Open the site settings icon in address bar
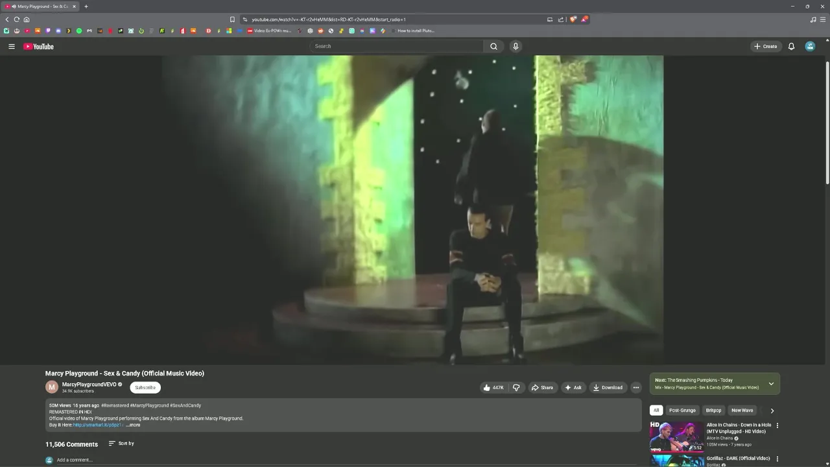Viewport: 830px width, 467px height. tap(244, 19)
